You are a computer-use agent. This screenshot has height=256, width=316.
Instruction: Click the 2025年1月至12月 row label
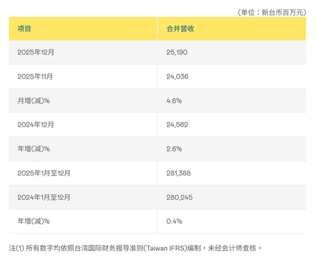[44, 173]
